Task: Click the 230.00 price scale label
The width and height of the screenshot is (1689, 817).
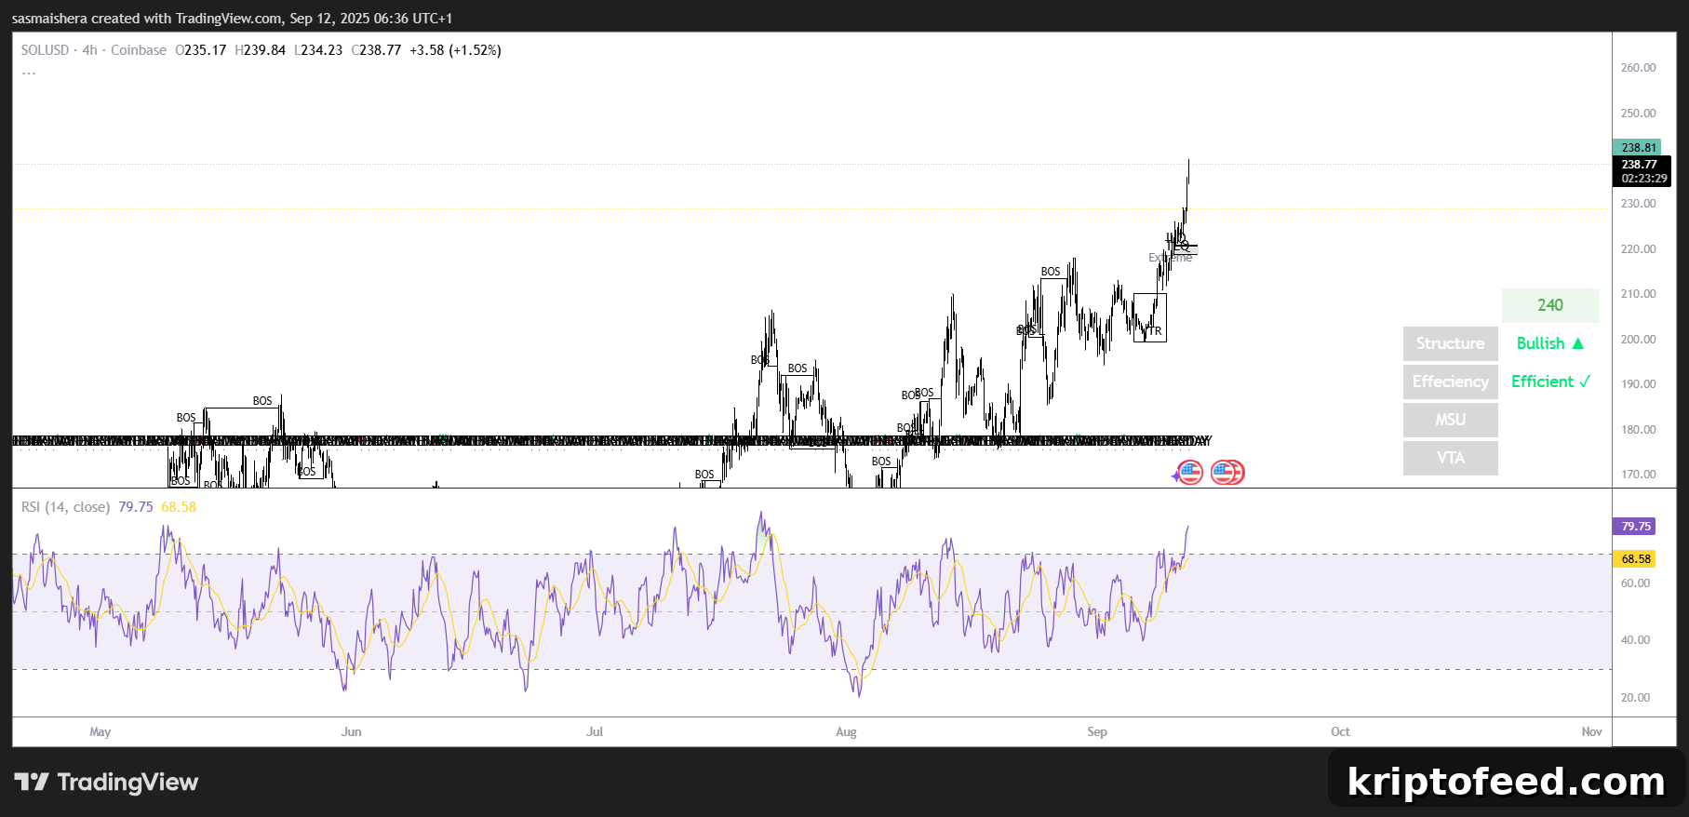Action: 1638,204
